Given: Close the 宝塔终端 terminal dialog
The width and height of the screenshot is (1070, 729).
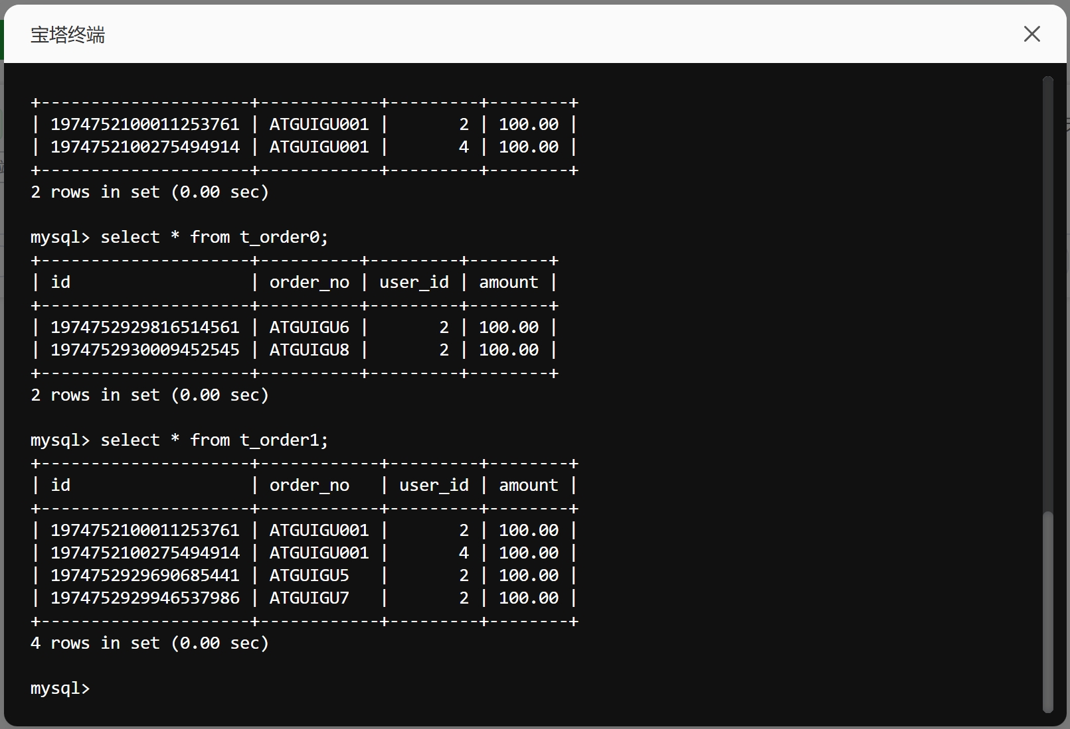Looking at the screenshot, I should point(1031,34).
